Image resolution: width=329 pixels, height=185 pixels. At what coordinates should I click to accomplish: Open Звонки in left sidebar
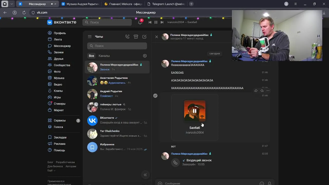coord(56,52)
